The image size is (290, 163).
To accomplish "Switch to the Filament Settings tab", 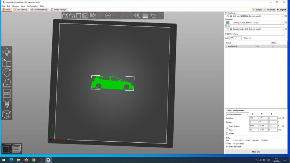I will pyautogui.click(x=39, y=10).
